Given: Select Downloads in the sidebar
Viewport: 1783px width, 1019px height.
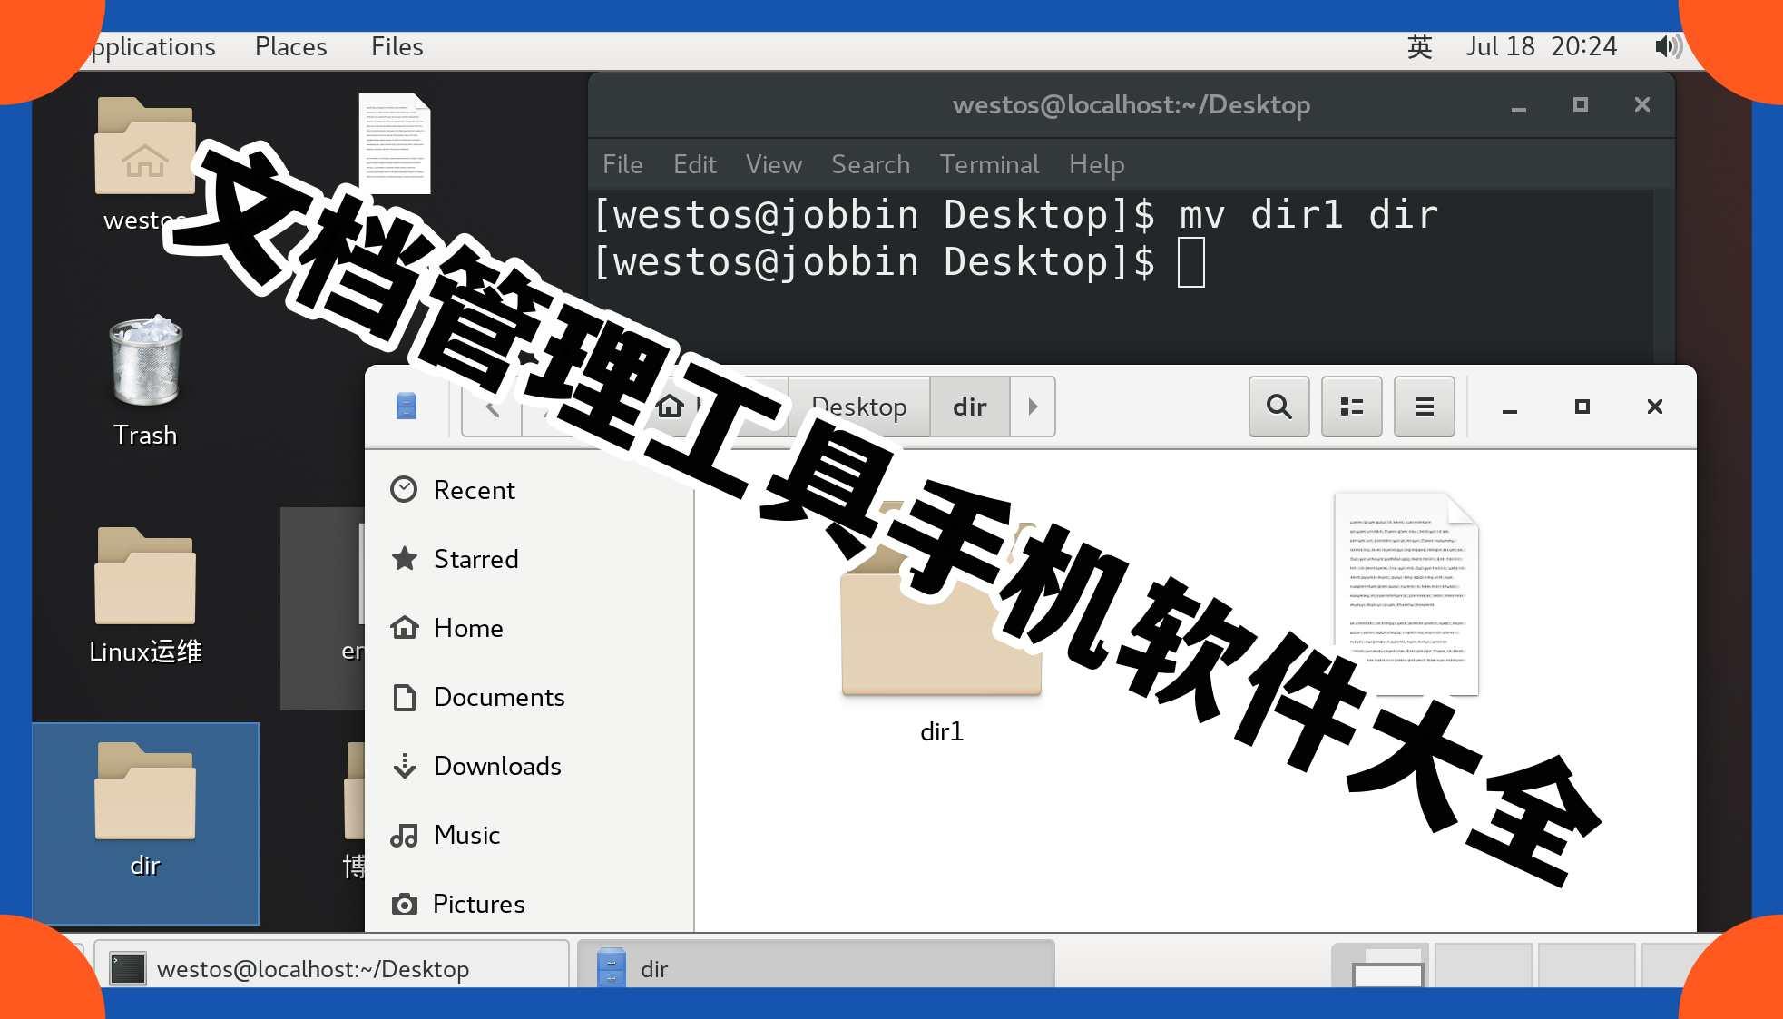Looking at the screenshot, I should [497, 766].
